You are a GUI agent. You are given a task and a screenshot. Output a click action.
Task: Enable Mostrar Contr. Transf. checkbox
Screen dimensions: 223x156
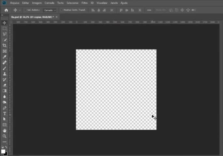[61, 10]
